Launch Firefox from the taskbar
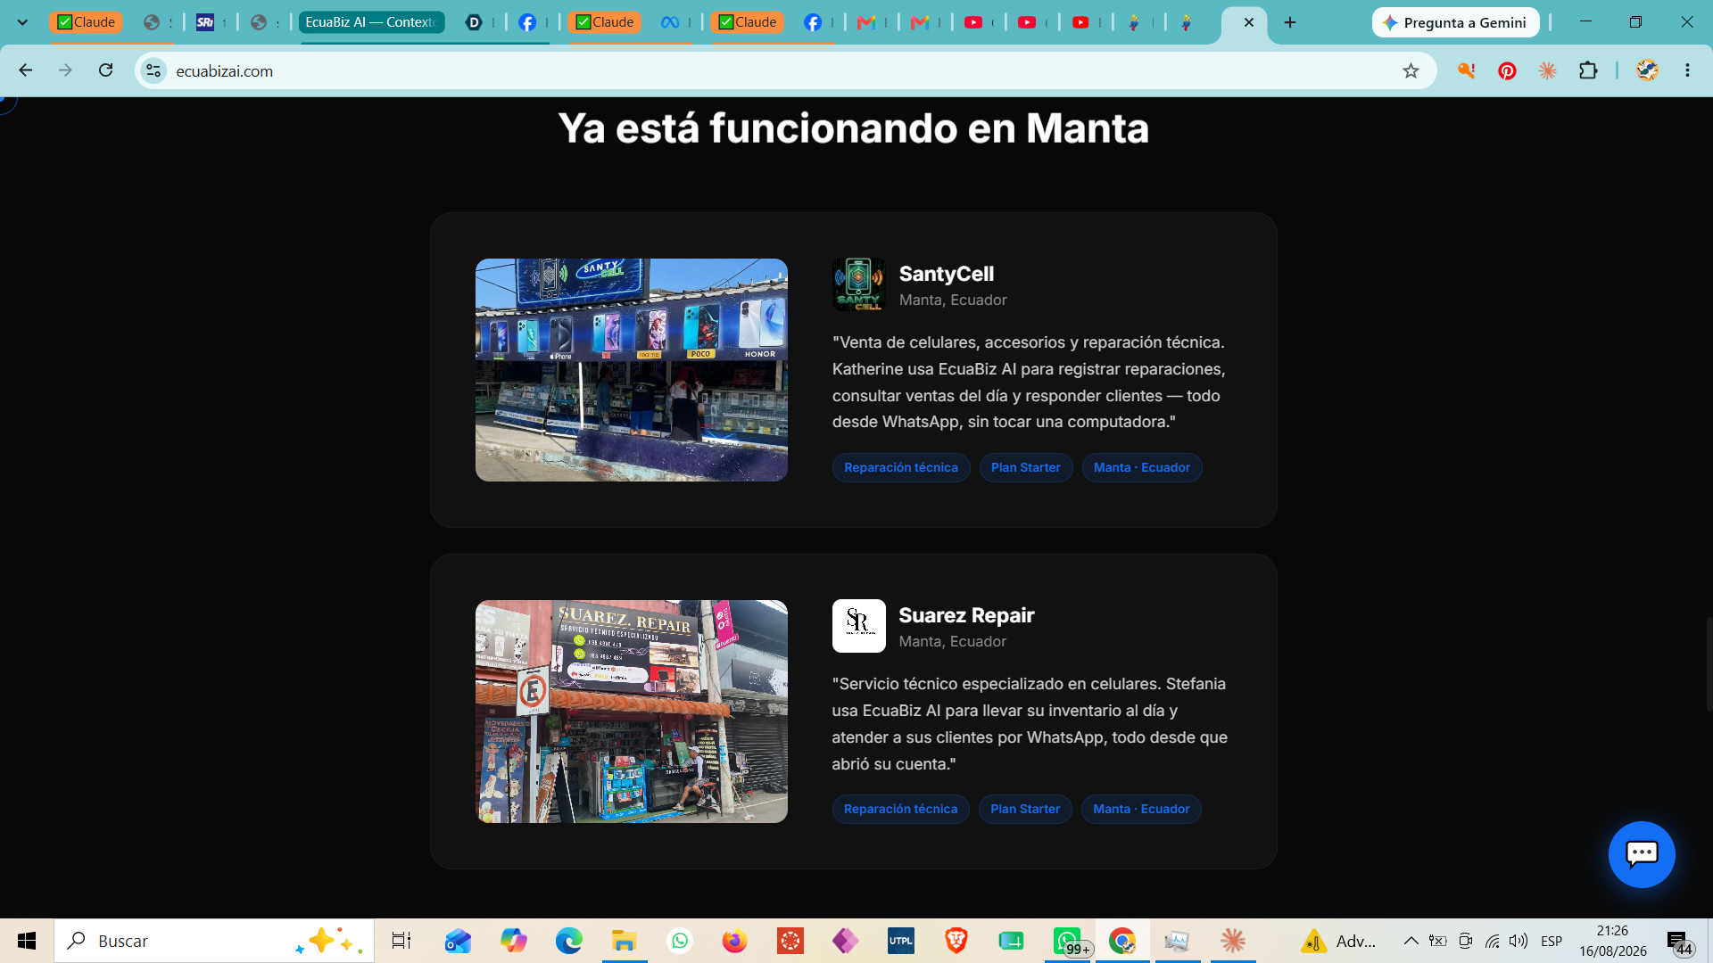This screenshot has height=963, width=1713. (734, 941)
